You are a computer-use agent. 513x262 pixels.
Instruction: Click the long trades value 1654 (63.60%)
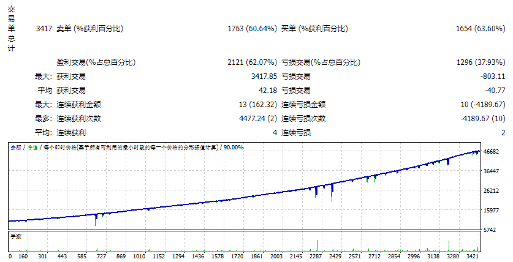pyautogui.click(x=481, y=29)
